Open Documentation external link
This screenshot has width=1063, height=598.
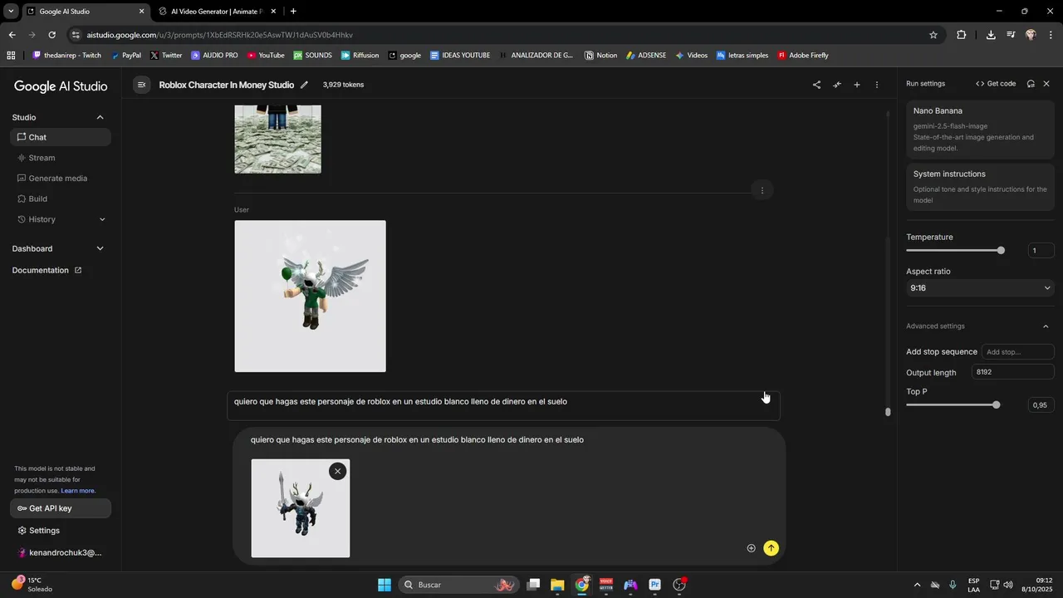pos(47,270)
